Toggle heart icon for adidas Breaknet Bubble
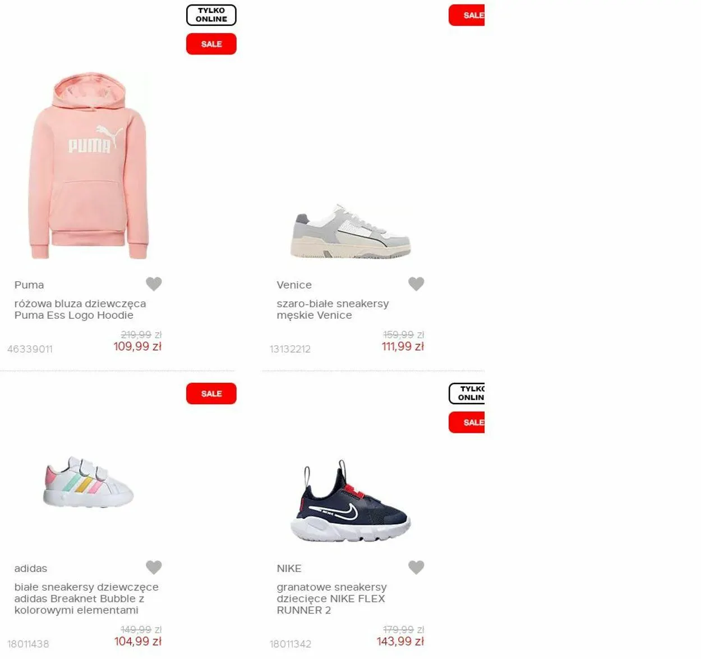Viewport: 701px width, 659px height. [x=154, y=568]
